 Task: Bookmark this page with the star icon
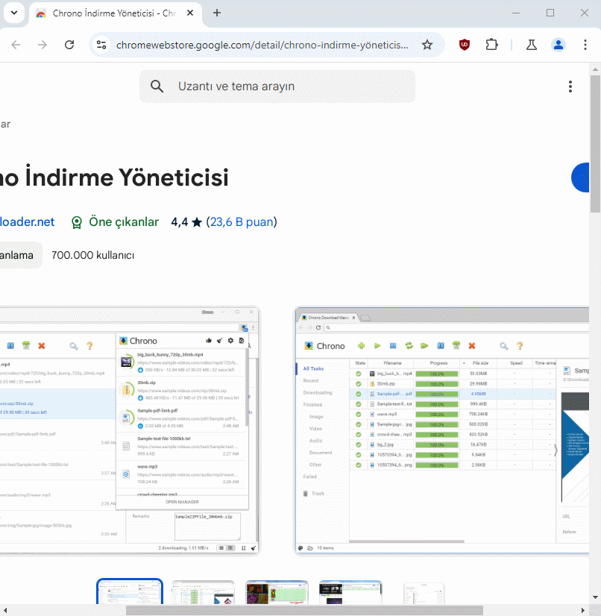pos(427,45)
